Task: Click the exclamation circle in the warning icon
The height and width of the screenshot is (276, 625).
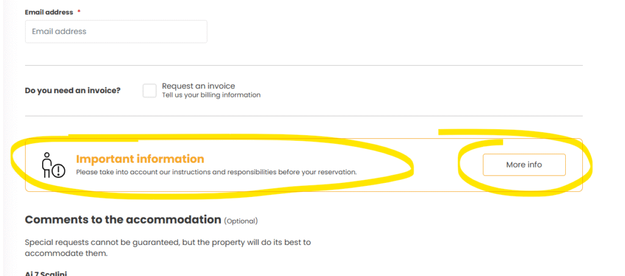Action: coord(59,171)
